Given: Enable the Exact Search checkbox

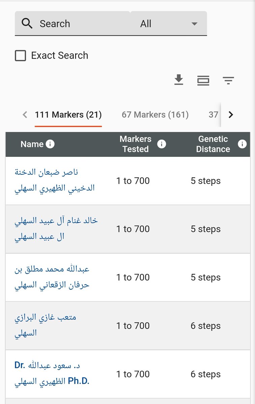Looking at the screenshot, I should click(21, 56).
